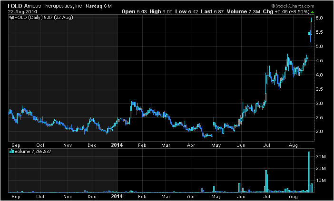Click the tallest August volume bar above 30M
Viewport: 334px width, 201px height.
[x=309, y=172]
